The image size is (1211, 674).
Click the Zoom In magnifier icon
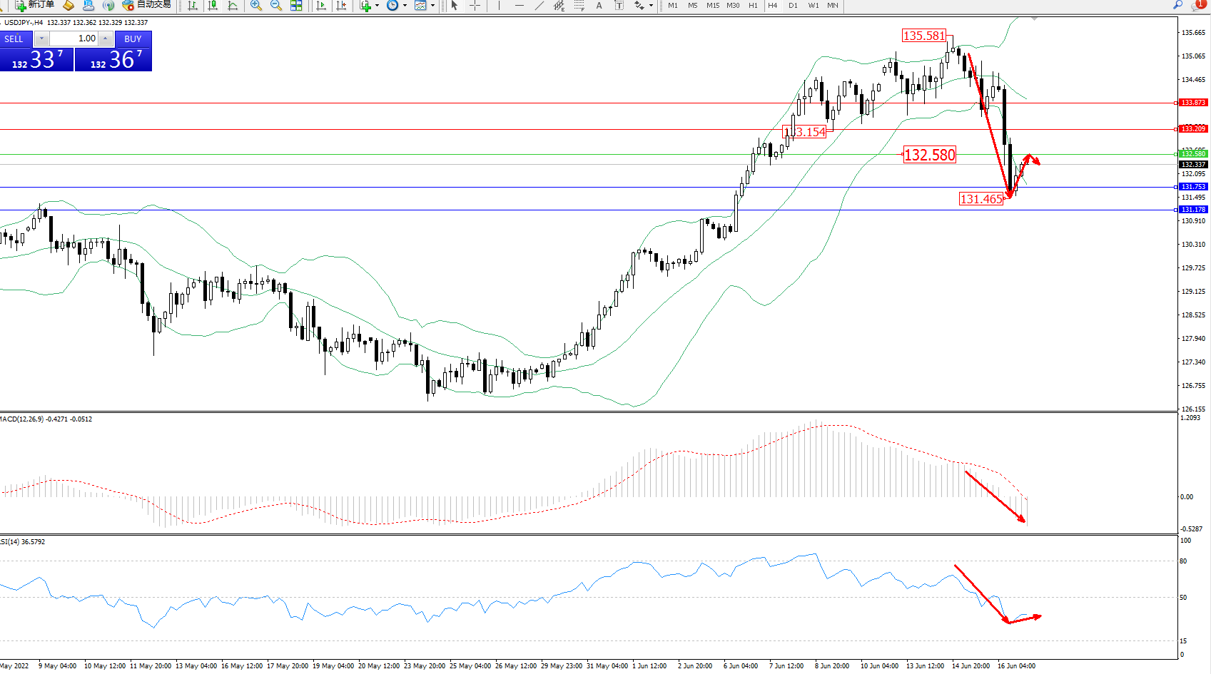click(x=256, y=6)
